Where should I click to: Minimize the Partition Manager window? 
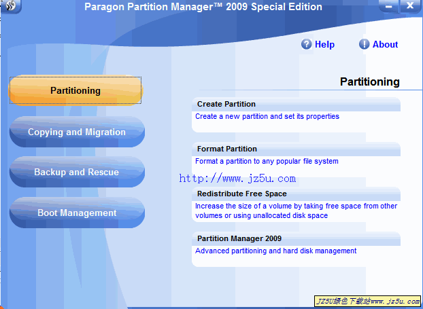[389, 6]
